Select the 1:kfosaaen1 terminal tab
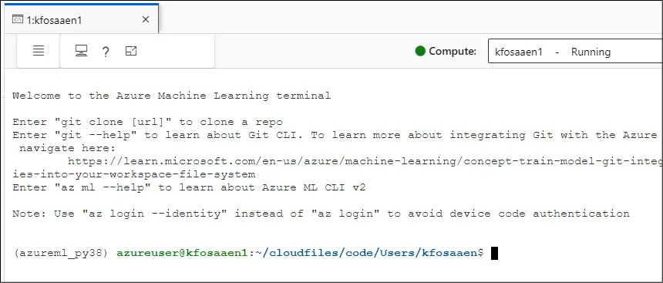The height and width of the screenshot is (283, 663). point(81,19)
